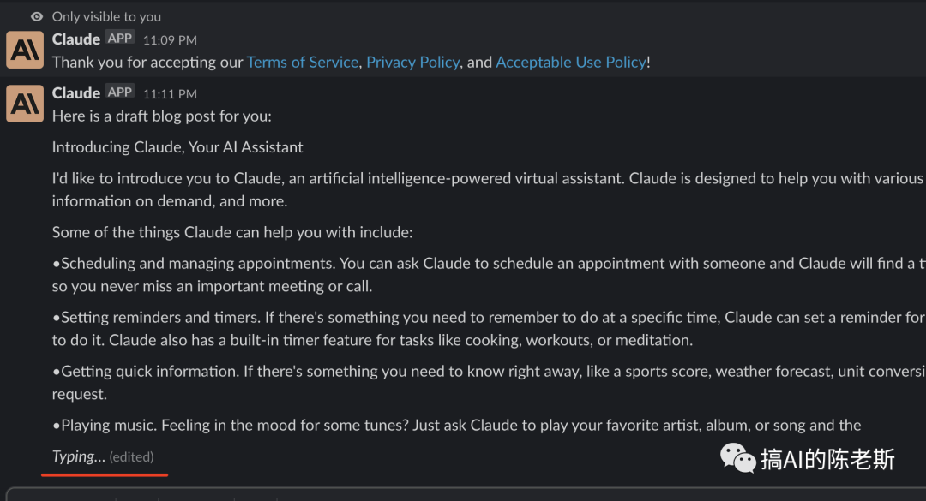Click the 'Here is a draft blog post' line

[x=162, y=116]
